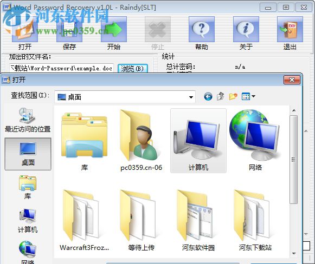Click the encrypted file name input field

[x=61, y=68]
